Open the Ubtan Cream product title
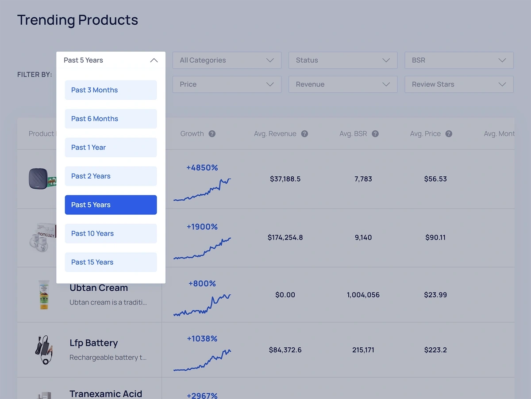 [x=99, y=288]
